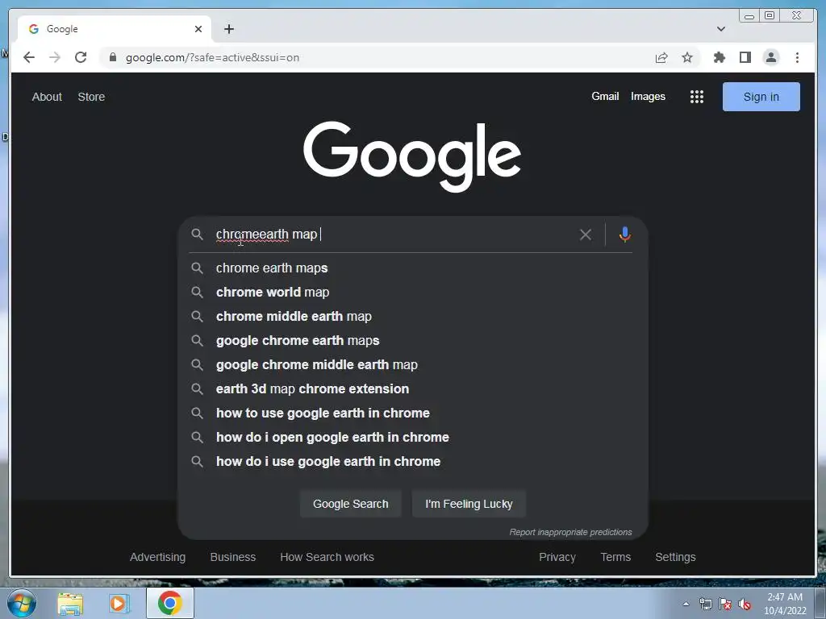The image size is (826, 619).
Task: Choose 'earth 3d map chrome extension'
Action: pyautogui.click(x=412, y=389)
